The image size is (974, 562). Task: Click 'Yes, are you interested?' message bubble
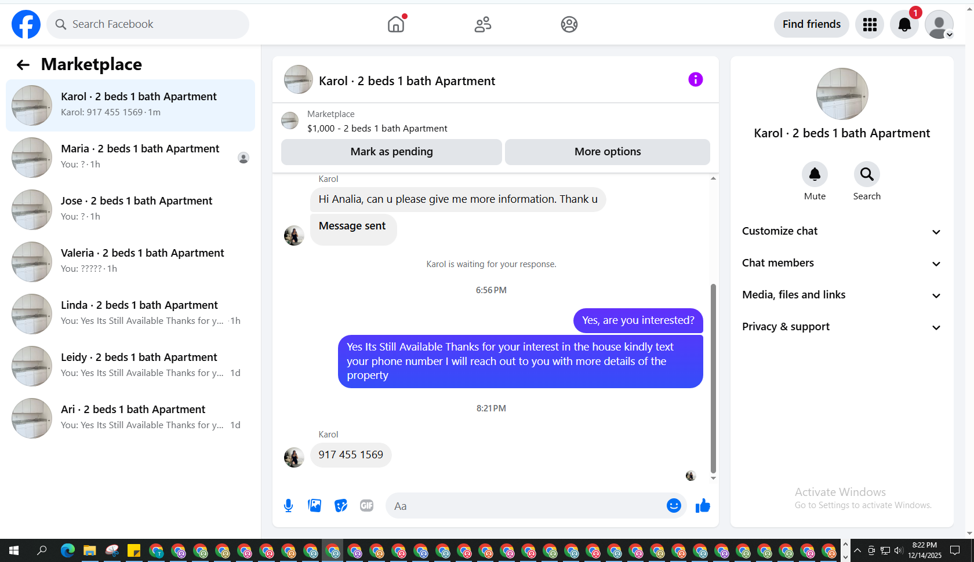638,320
